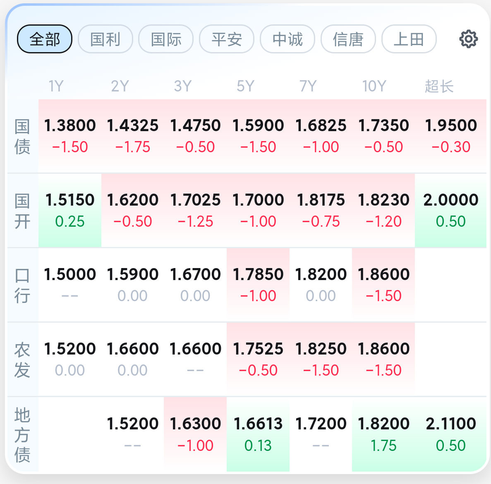Select the 全部 filter tab
Viewport: 491px width, 484px height.
44,39
